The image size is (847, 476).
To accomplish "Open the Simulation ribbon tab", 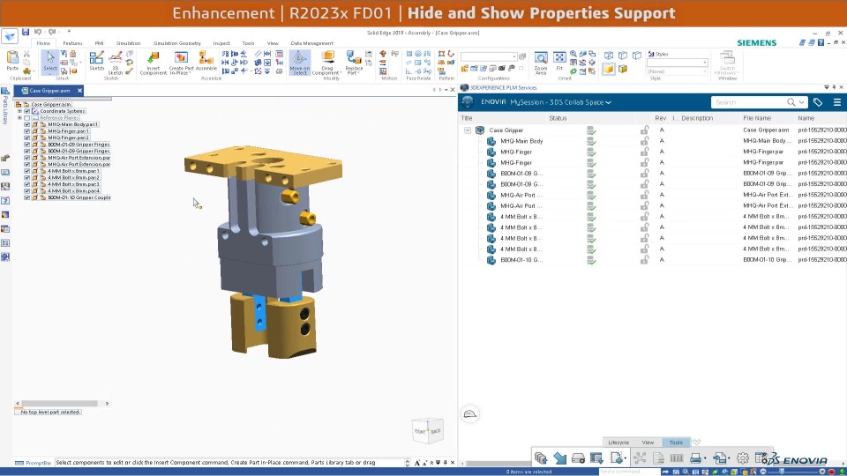I will [x=129, y=43].
